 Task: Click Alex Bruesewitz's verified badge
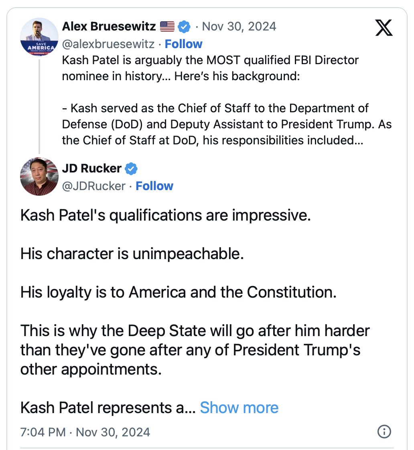[x=184, y=26]
